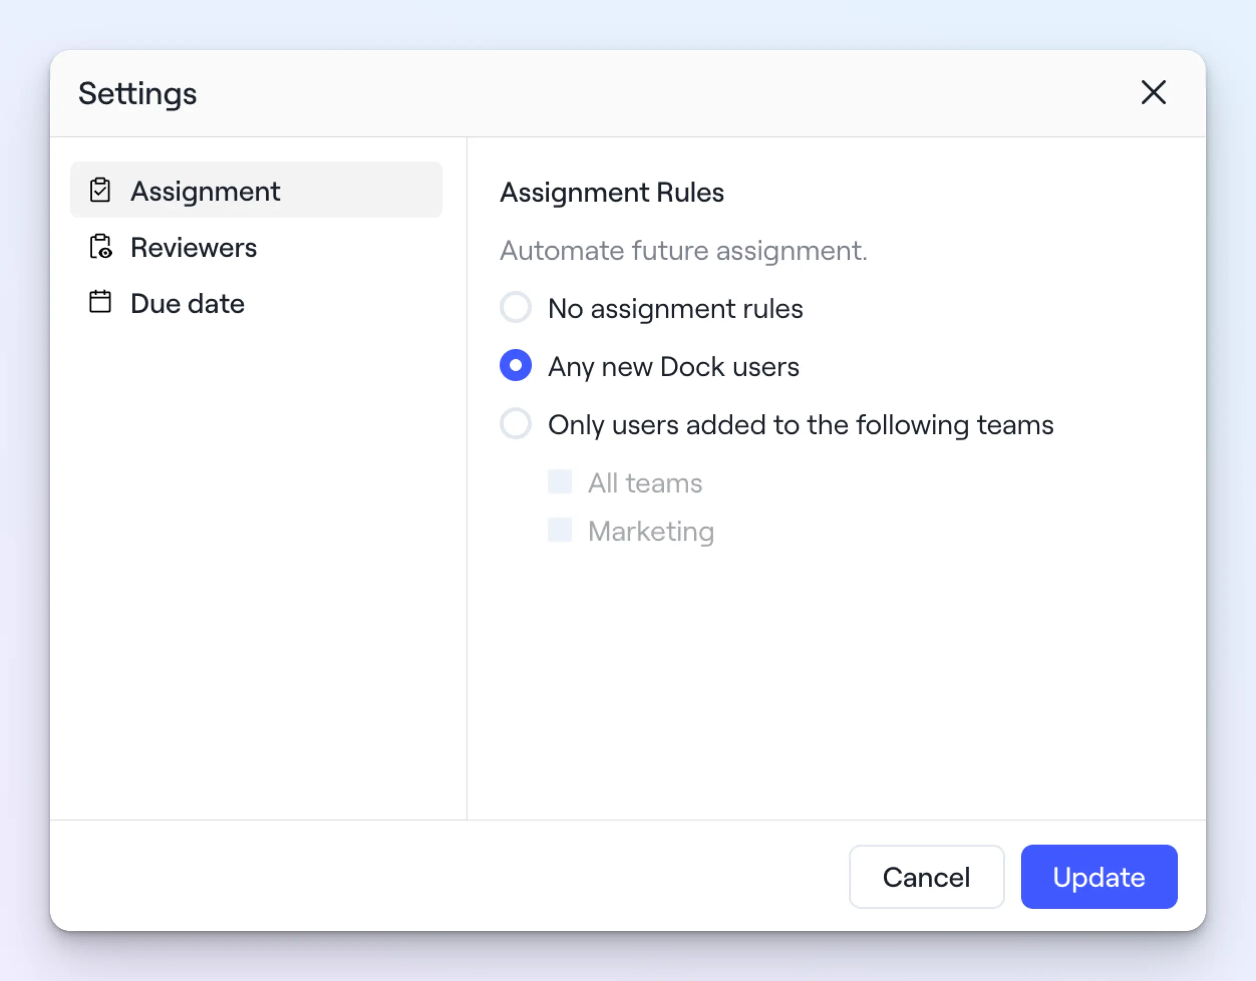Select Only users added to teams radio
The width and height of the screenshot is (1256, 981).
[x=515, y=424]
